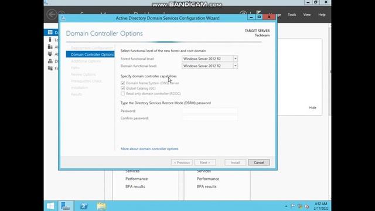Select the DNS role icon in the sidebar
The width and height of the screenshot is (375, 211).
point(50,61)
